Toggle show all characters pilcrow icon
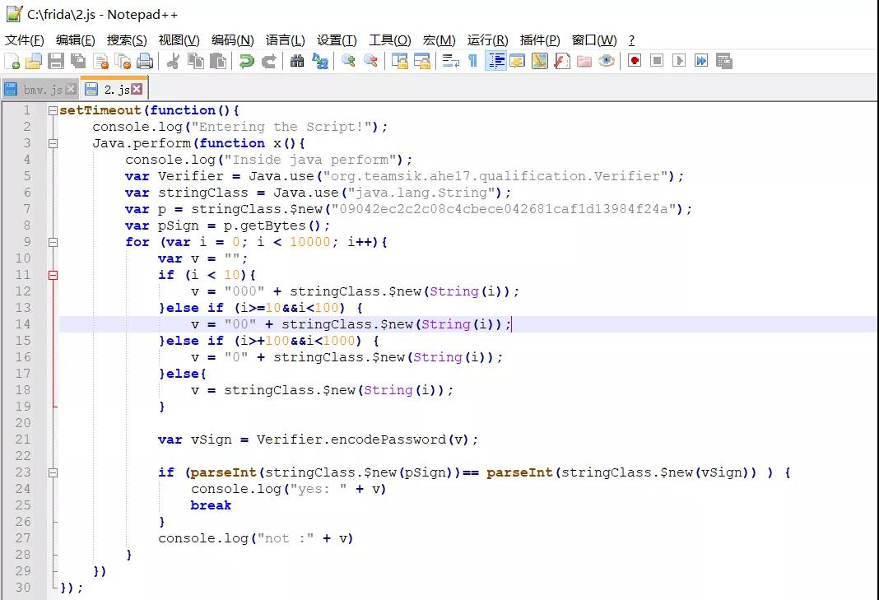 coord(472,61)
